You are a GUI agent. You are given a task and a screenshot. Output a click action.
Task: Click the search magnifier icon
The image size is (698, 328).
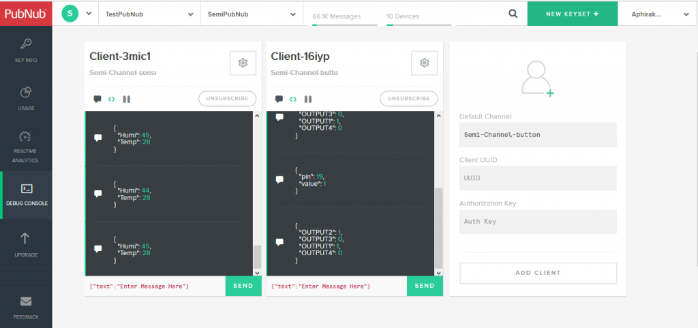click(x=513, y=14)
